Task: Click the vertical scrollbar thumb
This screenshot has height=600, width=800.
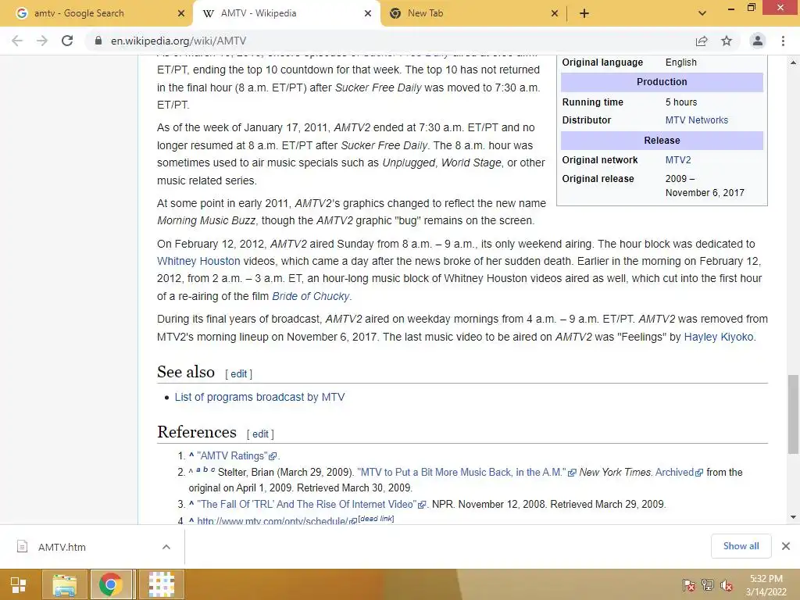Action: pos(794,414)
